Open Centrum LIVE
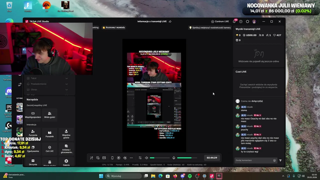The height and width of the screenshot is (180, 320). [220, 21]
